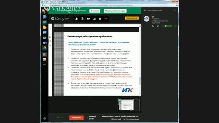Click the document scrollbar thumb
The image size is (219, 123).
[140, 81]
